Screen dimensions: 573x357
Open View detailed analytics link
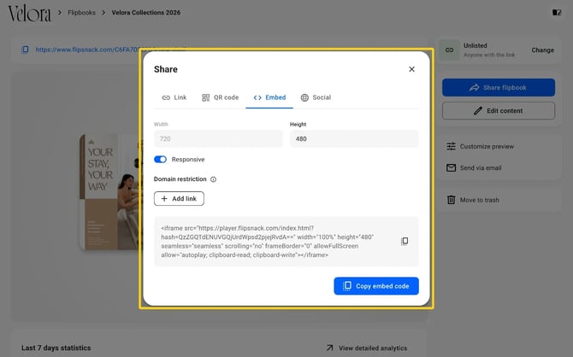click(367, 348)
